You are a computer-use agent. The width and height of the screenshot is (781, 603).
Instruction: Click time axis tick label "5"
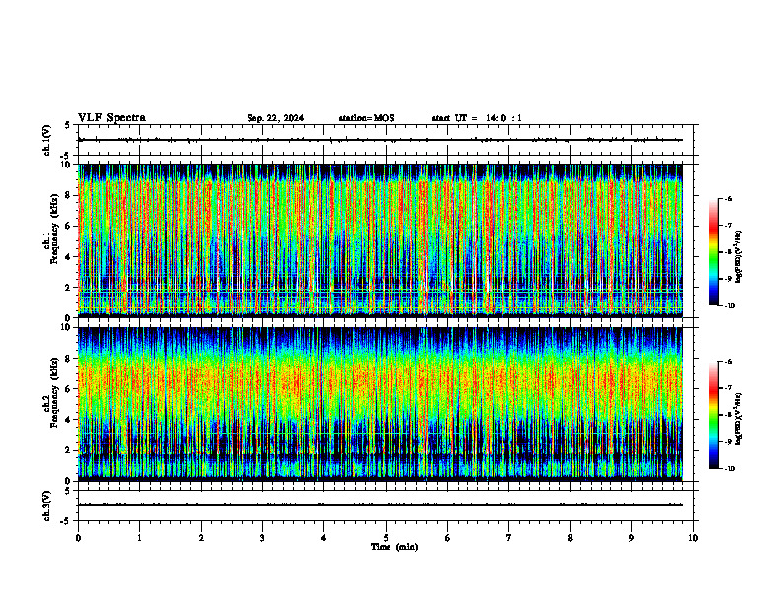(x=386, y=538)
